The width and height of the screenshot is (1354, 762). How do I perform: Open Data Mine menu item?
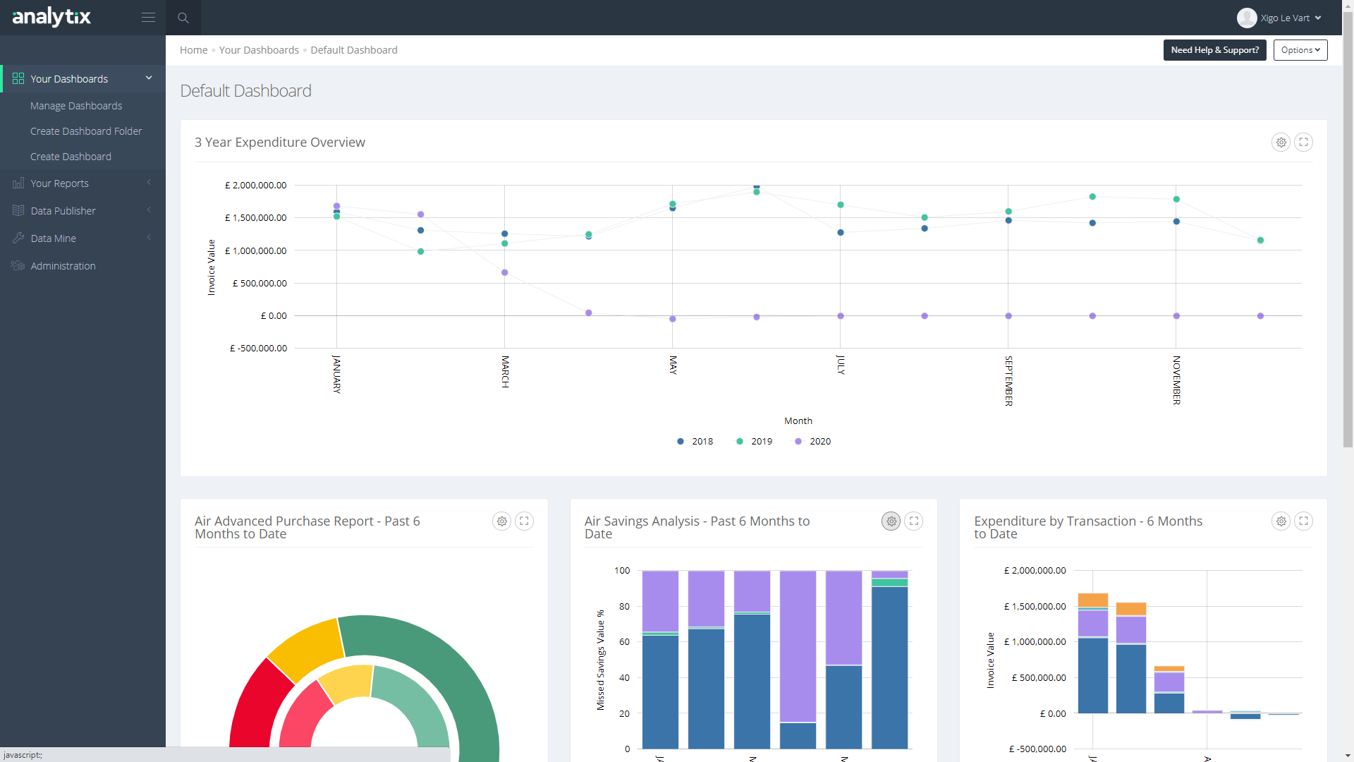pyautogui.click(x=53, y=238)
